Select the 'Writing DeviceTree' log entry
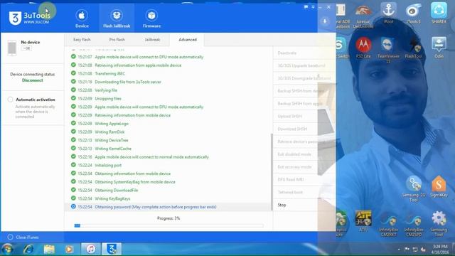The width and height of the screenshot is (455, 256). coord(112,141)
